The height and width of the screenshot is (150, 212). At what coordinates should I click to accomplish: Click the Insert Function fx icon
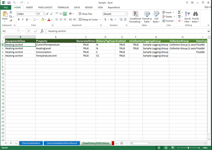click(x=42, y=31)
